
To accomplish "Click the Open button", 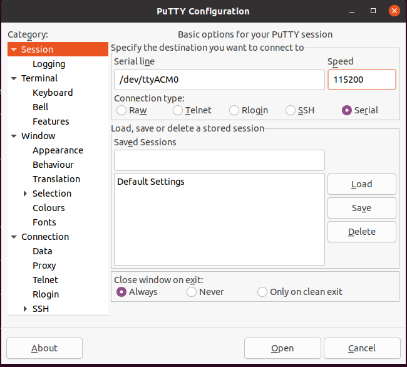I will (282, 348).
